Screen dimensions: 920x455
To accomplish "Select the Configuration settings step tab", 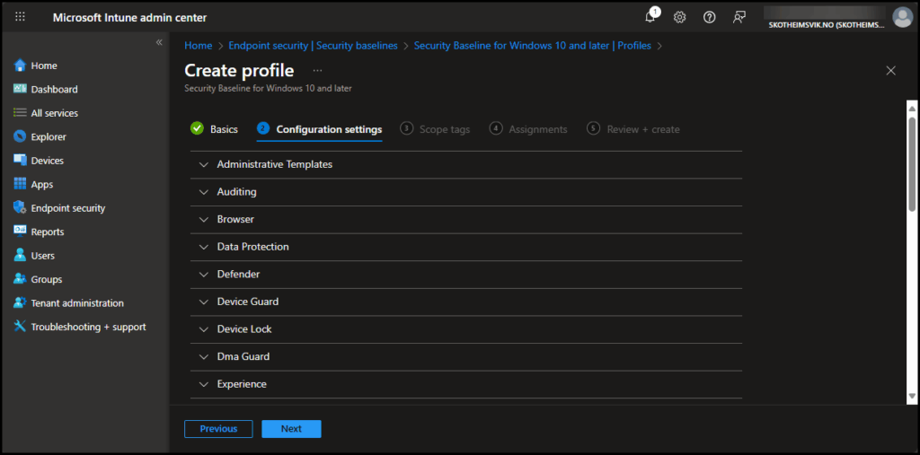I will [320, 129].
